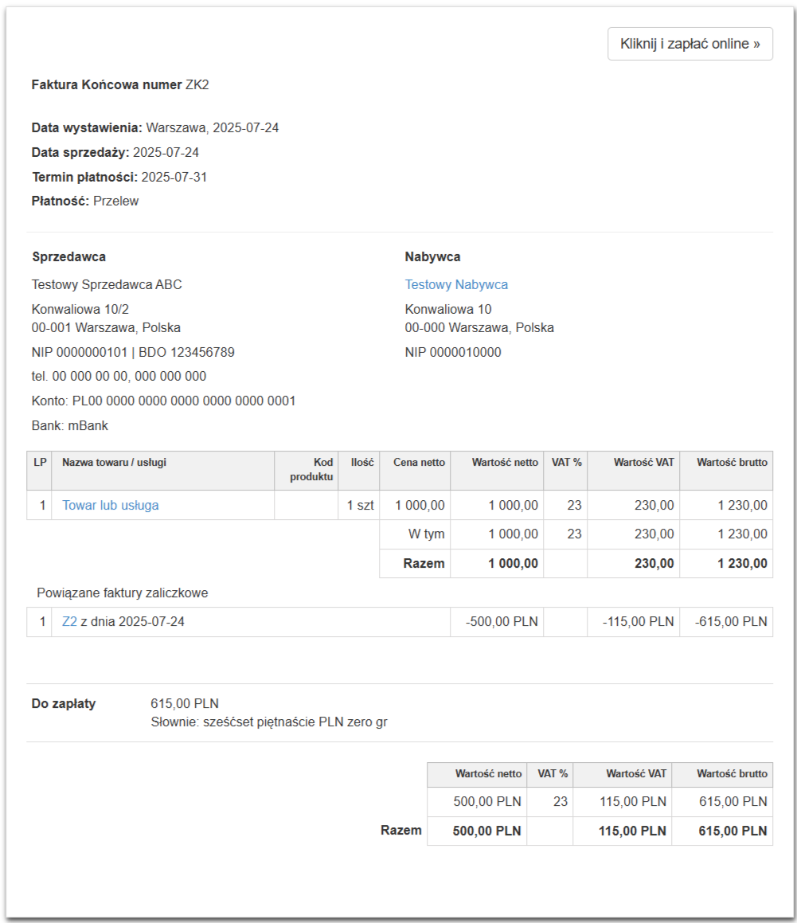Image resolution: width=797 pixels, height=923 pixels.
Task: Click the 'W tym' row label
Action: 426,534
